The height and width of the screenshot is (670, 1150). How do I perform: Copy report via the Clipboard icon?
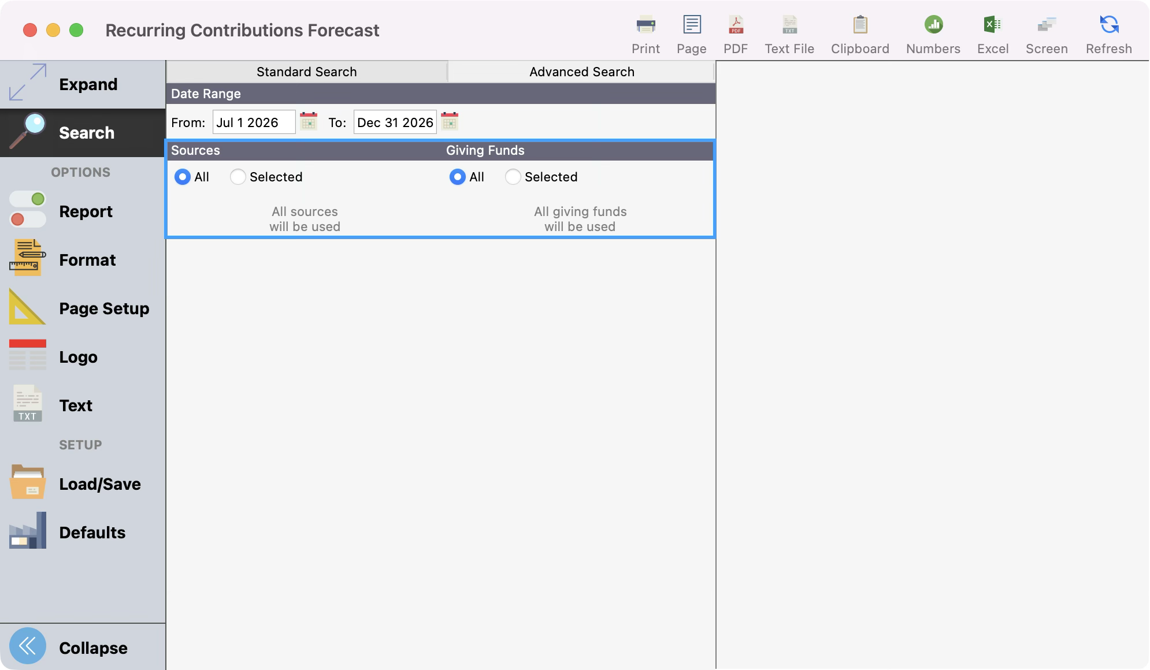coord(860,25)
